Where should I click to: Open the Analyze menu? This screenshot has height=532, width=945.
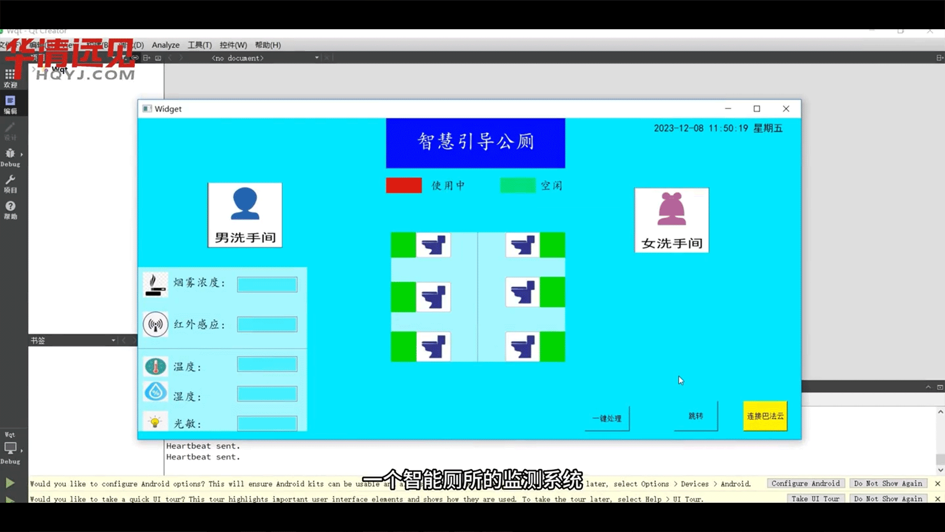click(166, 45)
